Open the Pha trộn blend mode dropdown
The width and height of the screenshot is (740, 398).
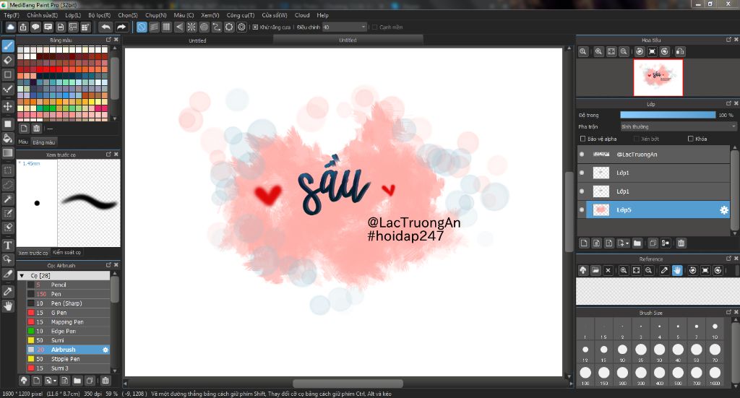(x=678, y=127)
